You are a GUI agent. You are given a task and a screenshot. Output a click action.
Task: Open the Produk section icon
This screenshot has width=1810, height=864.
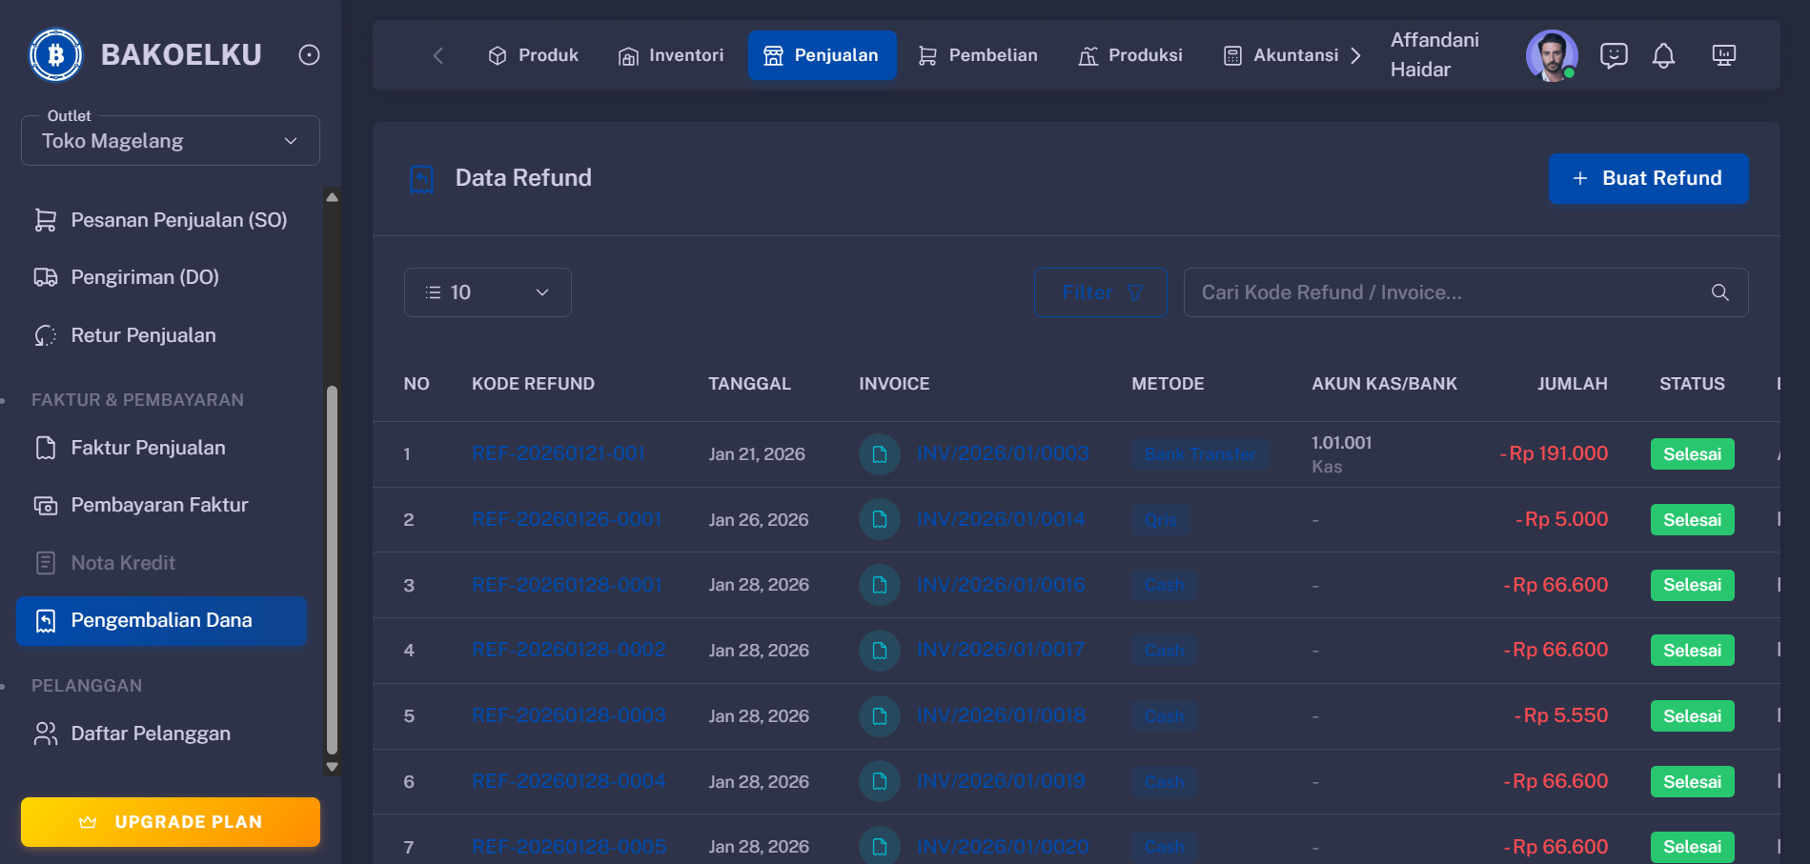(497, 54)
